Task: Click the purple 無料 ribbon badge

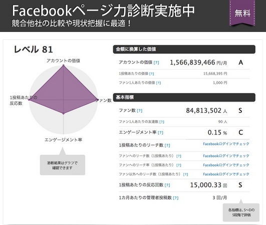Action: coord(242,13)
